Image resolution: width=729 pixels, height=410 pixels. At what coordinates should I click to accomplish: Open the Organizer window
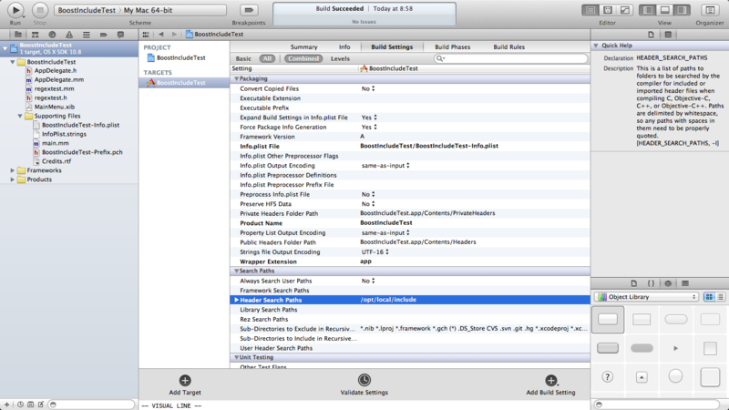click(710, 10)
